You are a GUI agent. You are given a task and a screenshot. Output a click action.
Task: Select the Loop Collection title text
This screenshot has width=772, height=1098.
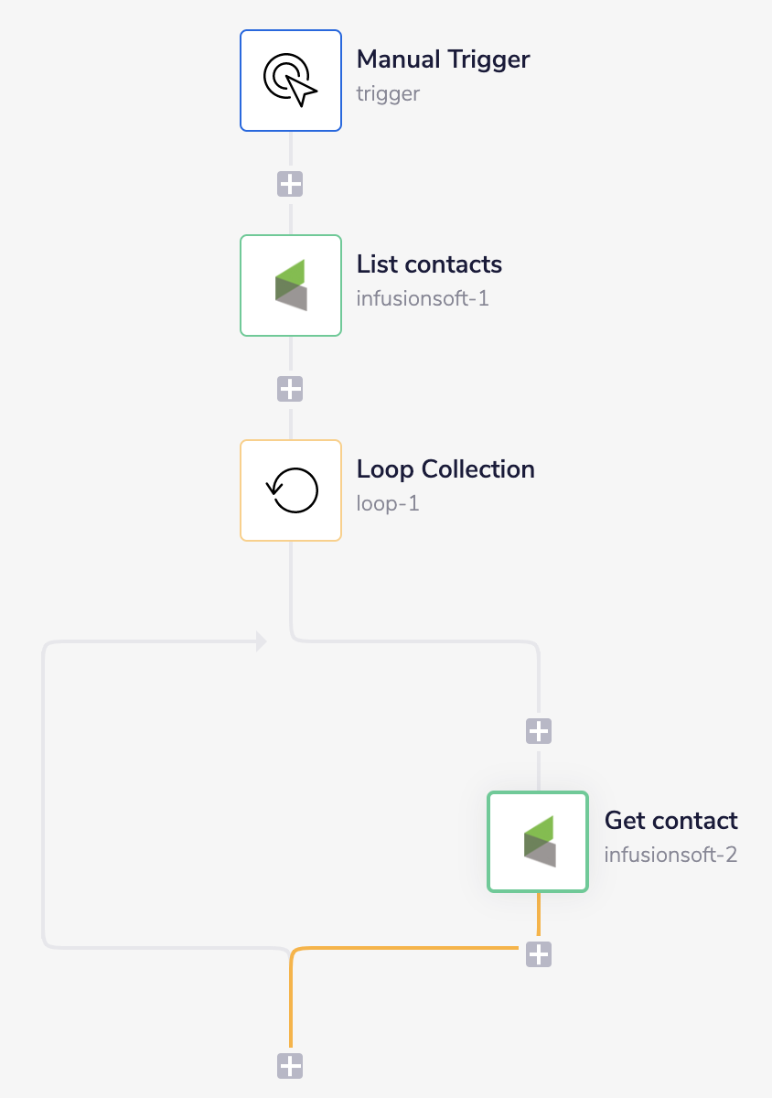[x=445, y=469]
